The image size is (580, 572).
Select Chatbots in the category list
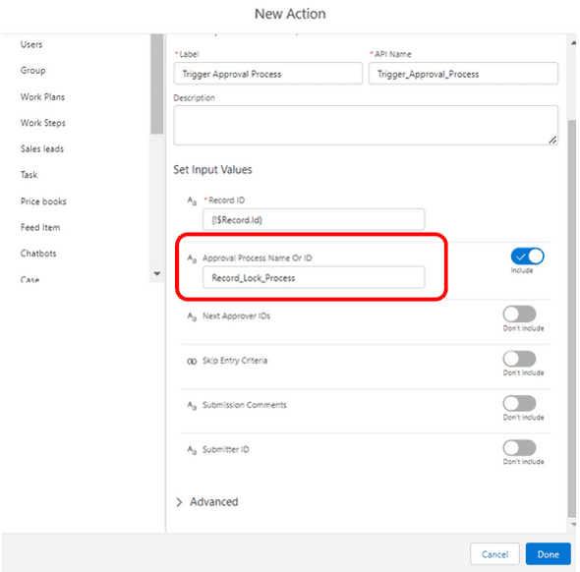[x=38, y=254]
